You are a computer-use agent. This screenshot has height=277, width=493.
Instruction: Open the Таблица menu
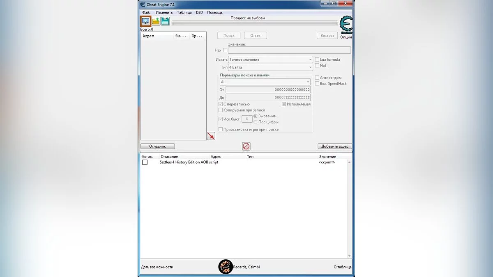184,12
